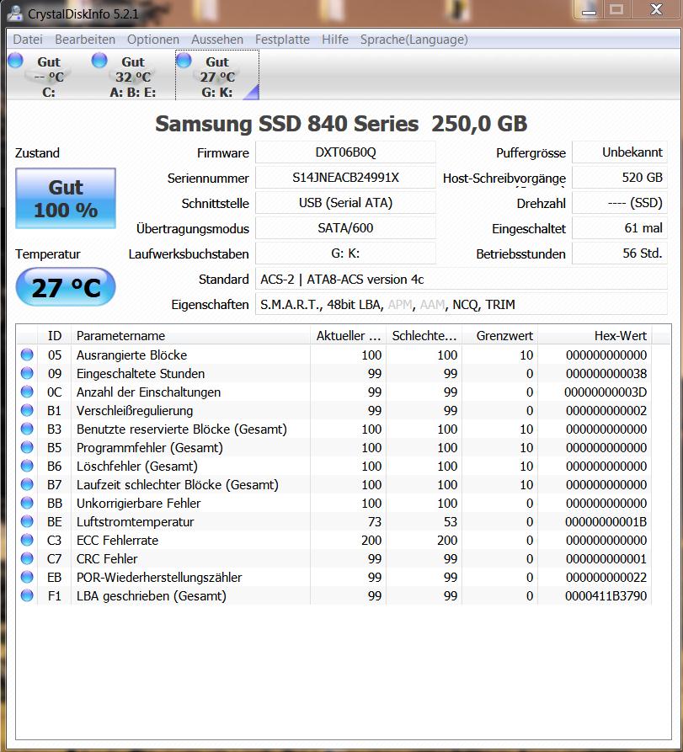Click the serial number field S14JNEACB24991X
Image resolution: width=683 pixels, height=752 pixels.
pyautogui.click(x=345, y=178)
